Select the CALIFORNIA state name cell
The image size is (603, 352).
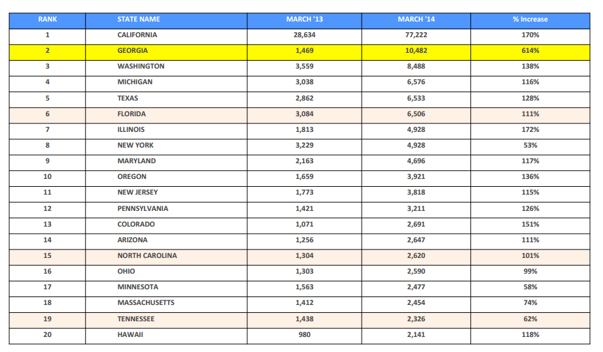pos(137,35)
